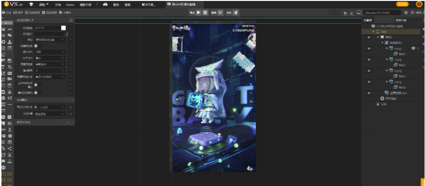Click the iVX.cn logo
The image size is (425, 186).
tap(13, 4)
